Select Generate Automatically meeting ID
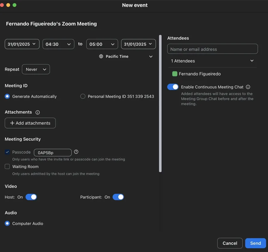This screenshot has height=252, width=268. click(x=7, y=96)
